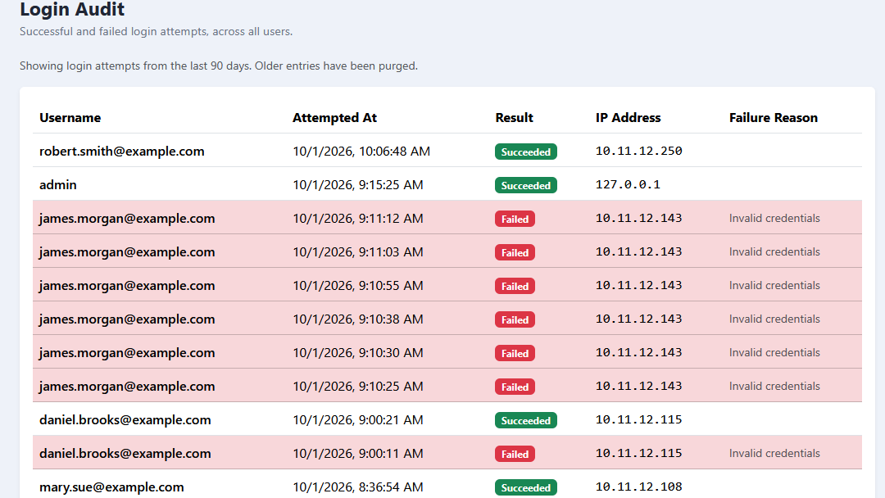Click timestamp 10/1/2026, 9:10:30 AM
Screen dimensions: 885x498
pos(358,352)
